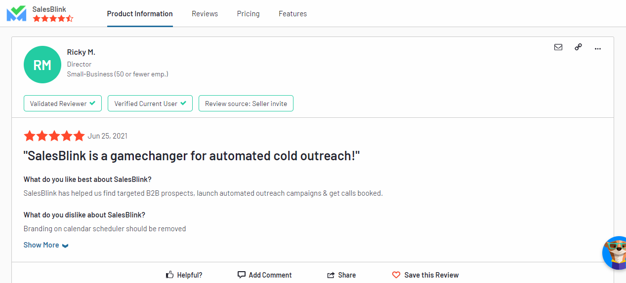
Task: Click the Show More chevron arrow
Action: pos(65,246)
